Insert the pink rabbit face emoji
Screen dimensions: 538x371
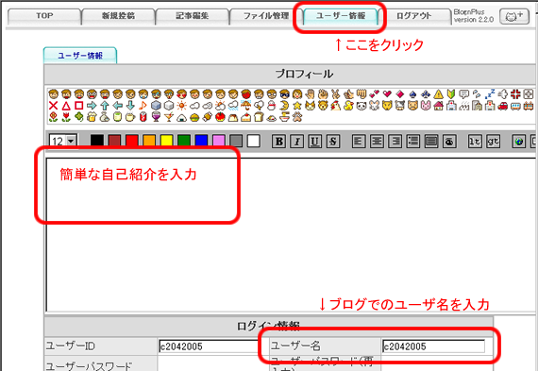(426, 106)
